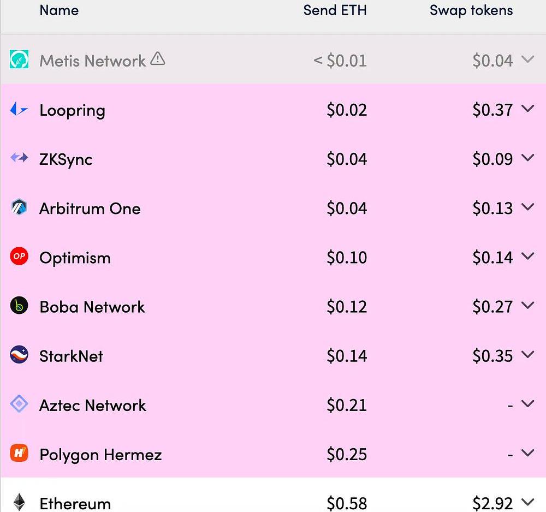Open the Arbitrum One network name
546x512 pixels.
[90, 209]
